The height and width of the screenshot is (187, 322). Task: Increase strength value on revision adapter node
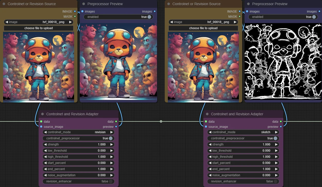111,144
